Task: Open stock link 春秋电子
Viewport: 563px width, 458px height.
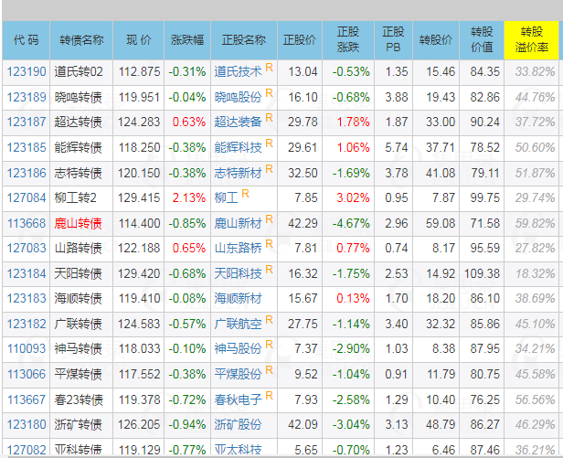Action: point(238,399)
